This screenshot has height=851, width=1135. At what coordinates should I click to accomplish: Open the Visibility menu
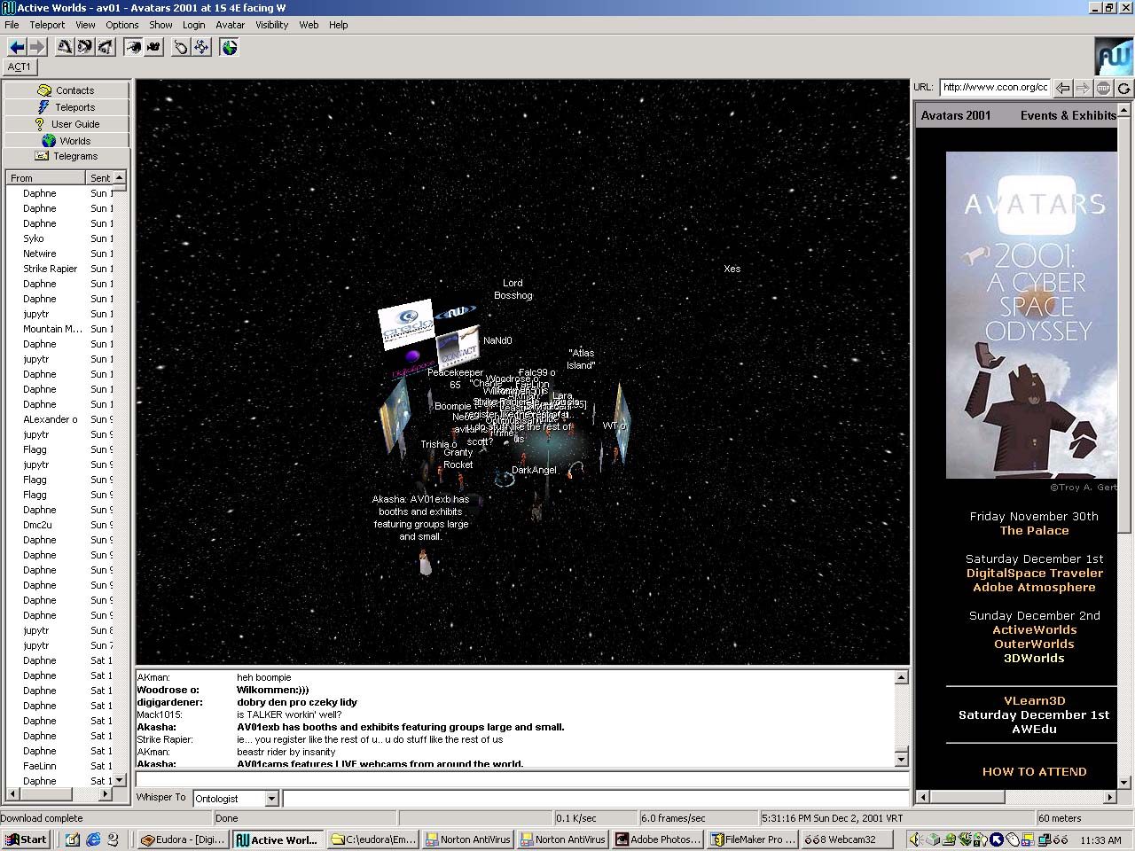(x=271, y=25)
